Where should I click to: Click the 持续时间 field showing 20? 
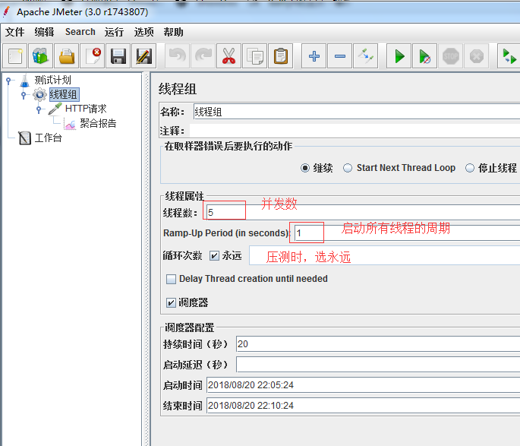point(378,344)
